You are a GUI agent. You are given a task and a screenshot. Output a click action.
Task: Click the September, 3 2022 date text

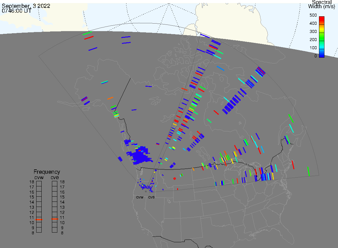coord(26,6)
